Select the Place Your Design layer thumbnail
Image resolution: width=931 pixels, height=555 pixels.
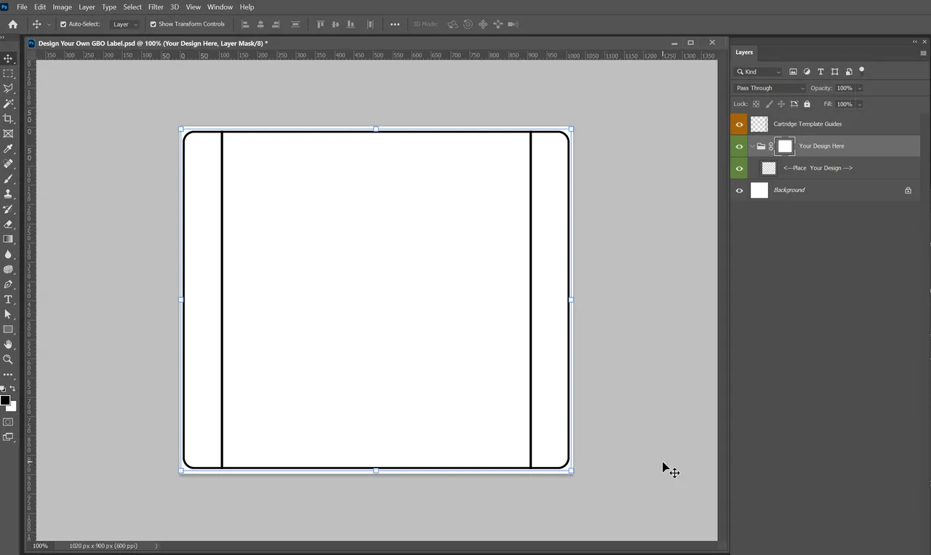pos(768,168)
